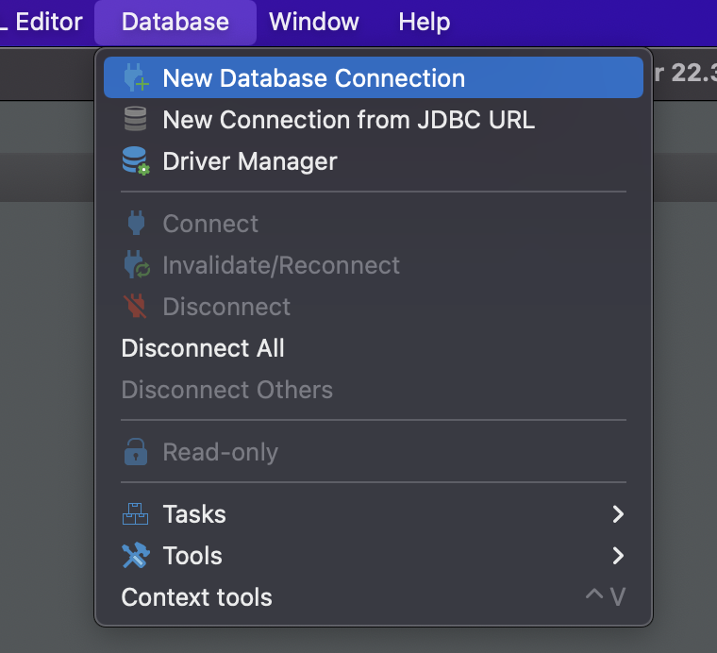This screenshot has height=653, width=717.
Task: Click the New Database Connection plug icon
Action: click(137, 78)
